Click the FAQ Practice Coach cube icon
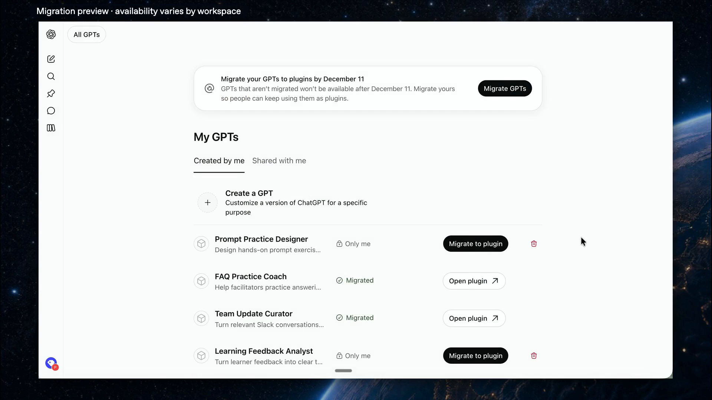Screen dimensions: 712x400 (x=201, y=281)
